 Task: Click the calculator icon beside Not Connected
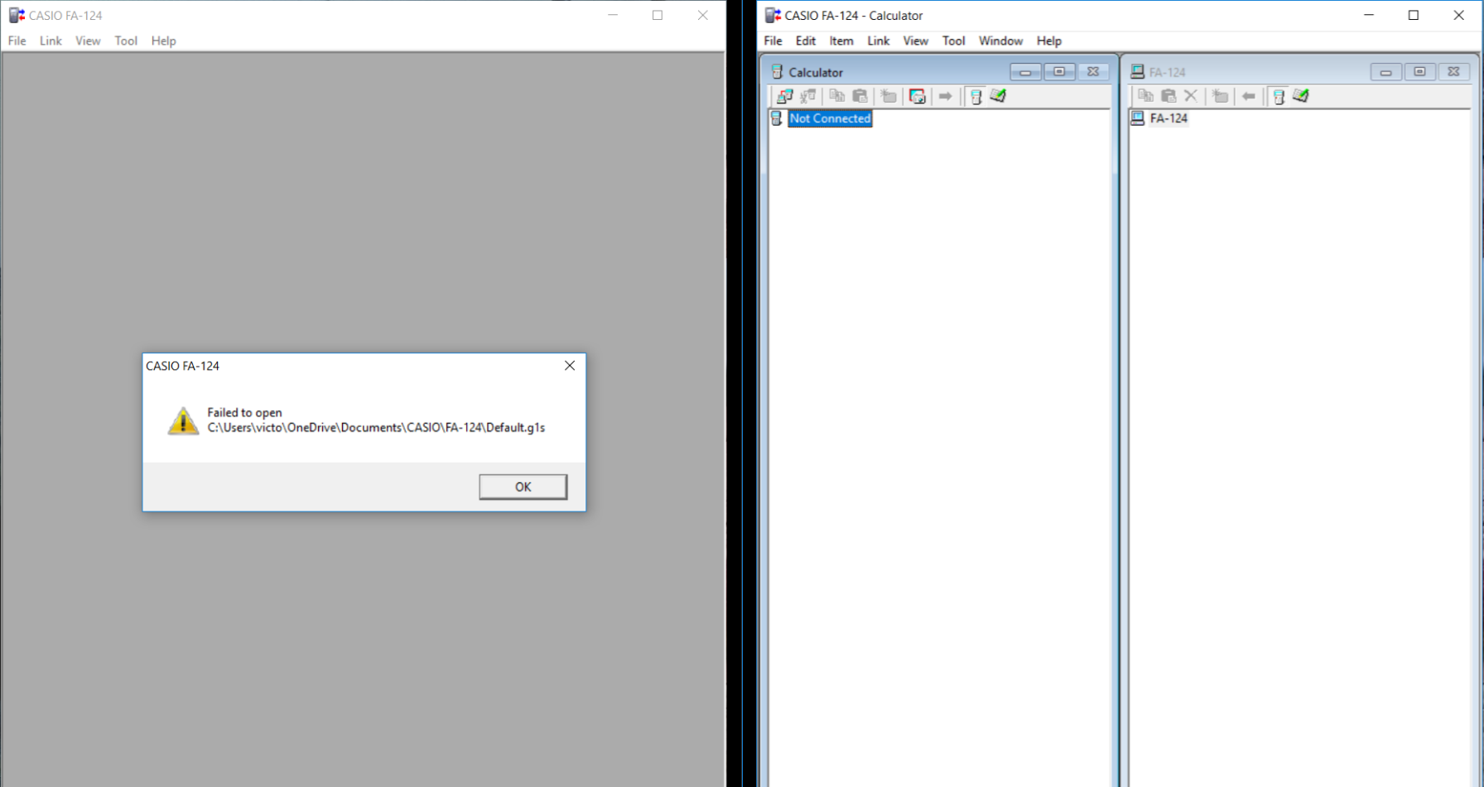pos(777,118)
